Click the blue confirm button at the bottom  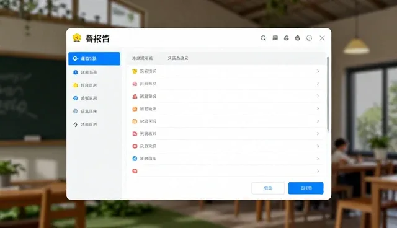coord(306,188)
